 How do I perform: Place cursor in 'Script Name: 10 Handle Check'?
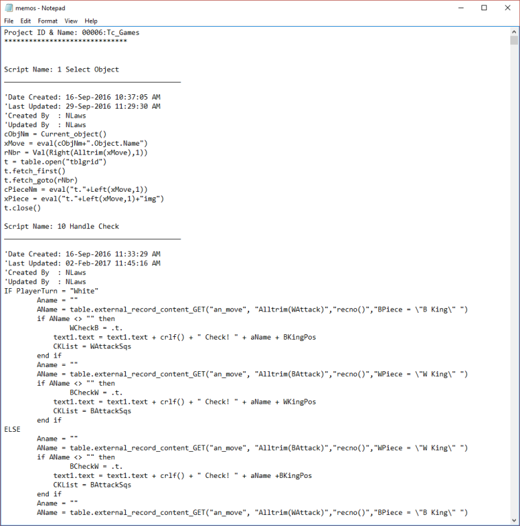(x=61, y=226)
